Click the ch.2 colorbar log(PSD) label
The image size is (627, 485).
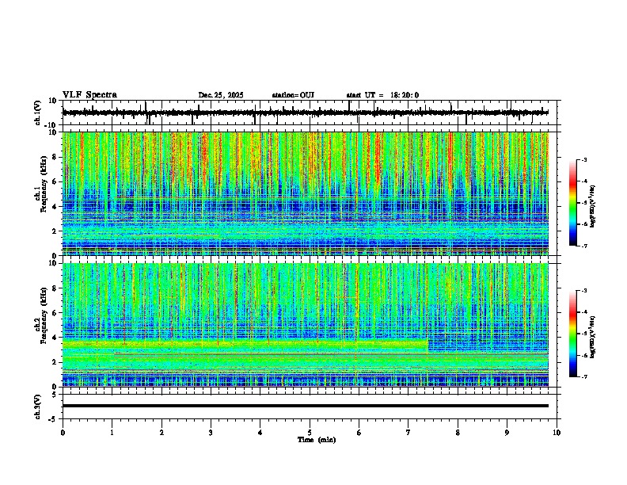click(x=593, y=337)
